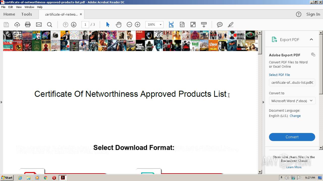Click the Select PDF File link

coord(279,75)
